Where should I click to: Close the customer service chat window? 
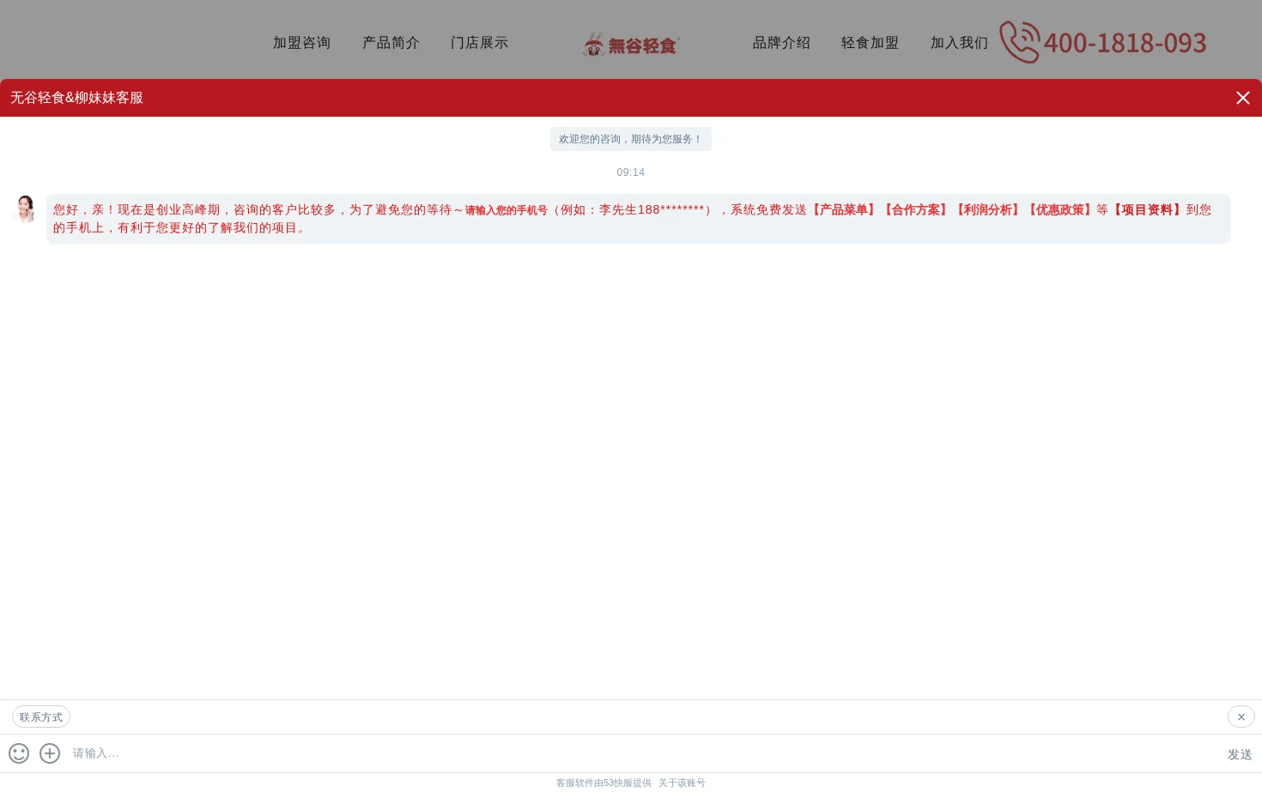[x=1242, y=98]
